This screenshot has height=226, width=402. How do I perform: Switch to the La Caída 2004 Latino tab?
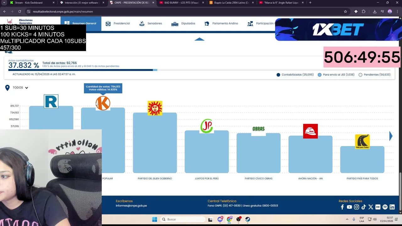[x=231, y=3]
